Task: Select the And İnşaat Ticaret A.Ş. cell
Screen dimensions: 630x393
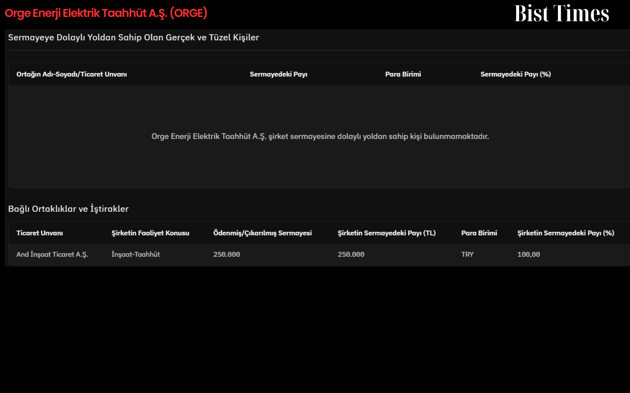Action: [52, 254]
